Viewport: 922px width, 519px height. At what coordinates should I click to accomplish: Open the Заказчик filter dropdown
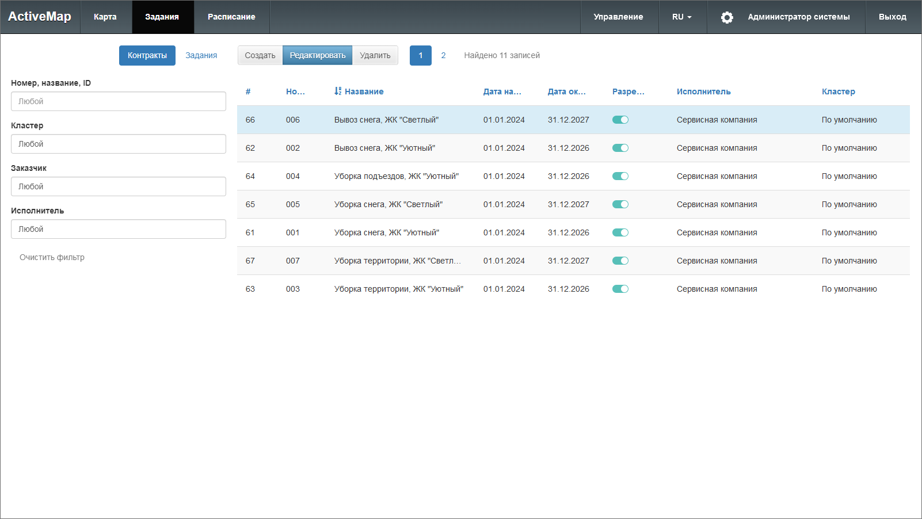[119, 186]
